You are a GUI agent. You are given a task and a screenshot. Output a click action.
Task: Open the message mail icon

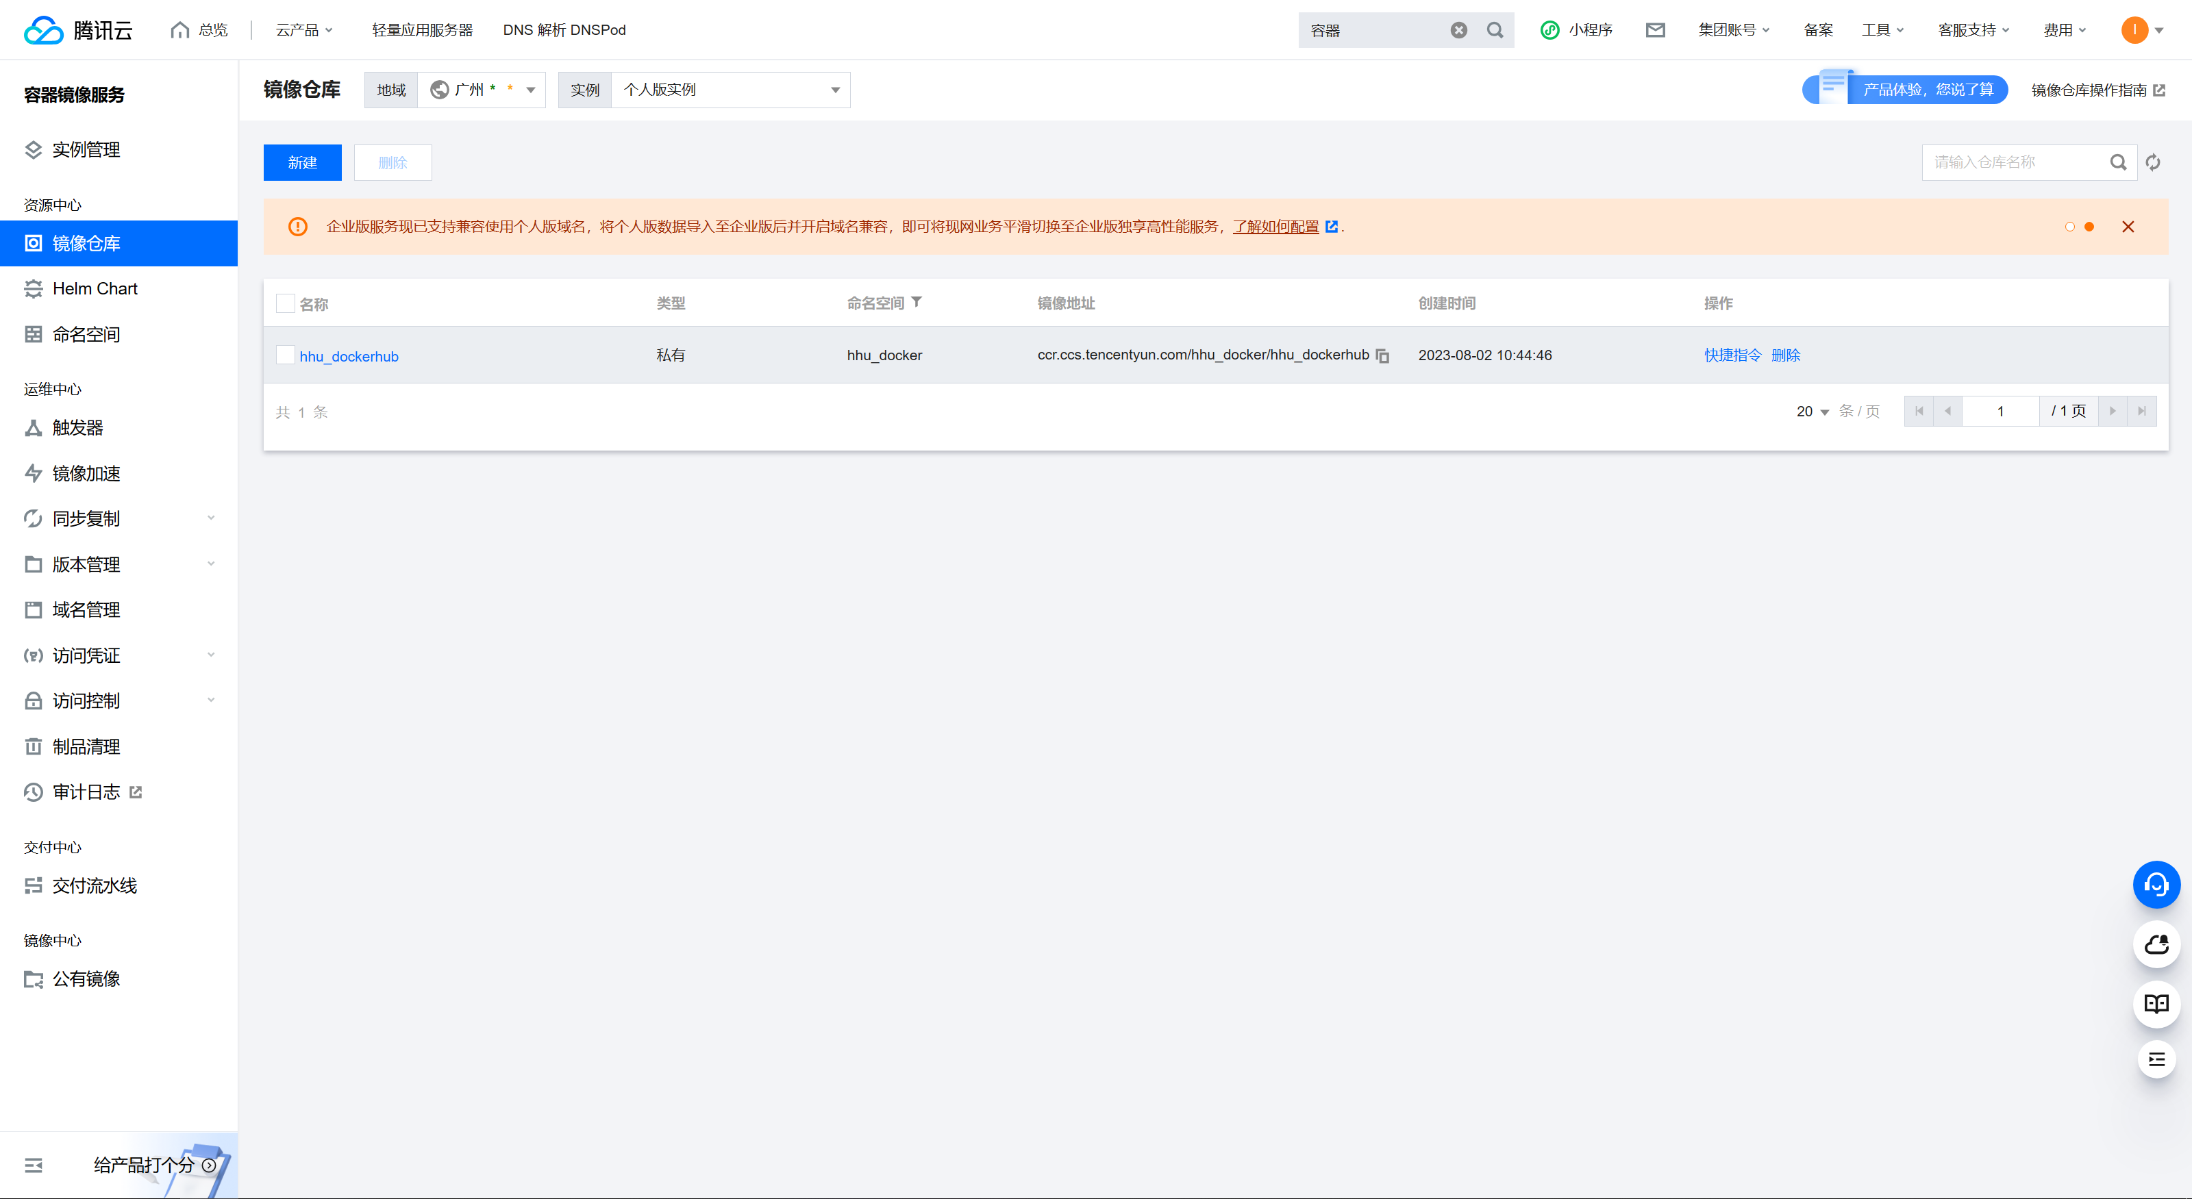(x=1655, y=29)
